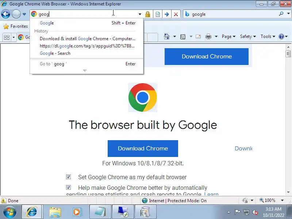Open the Page menu

[x=228, y=36]
